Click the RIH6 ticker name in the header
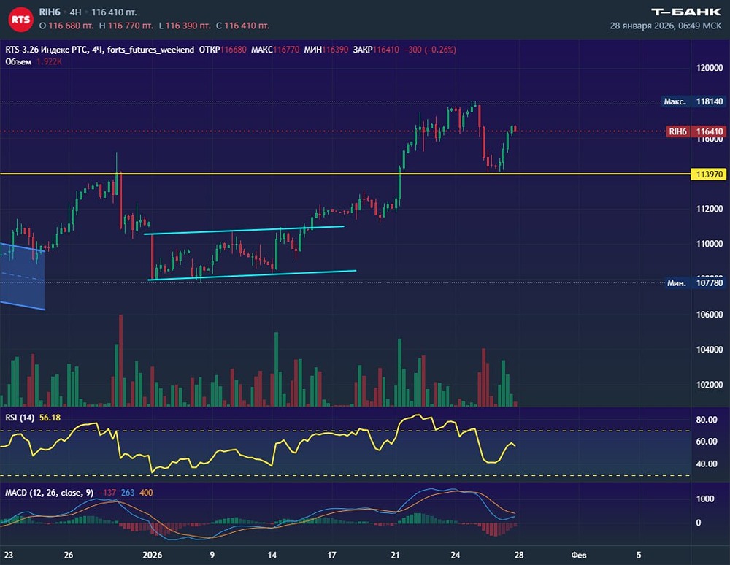 [x=50, y=12]
